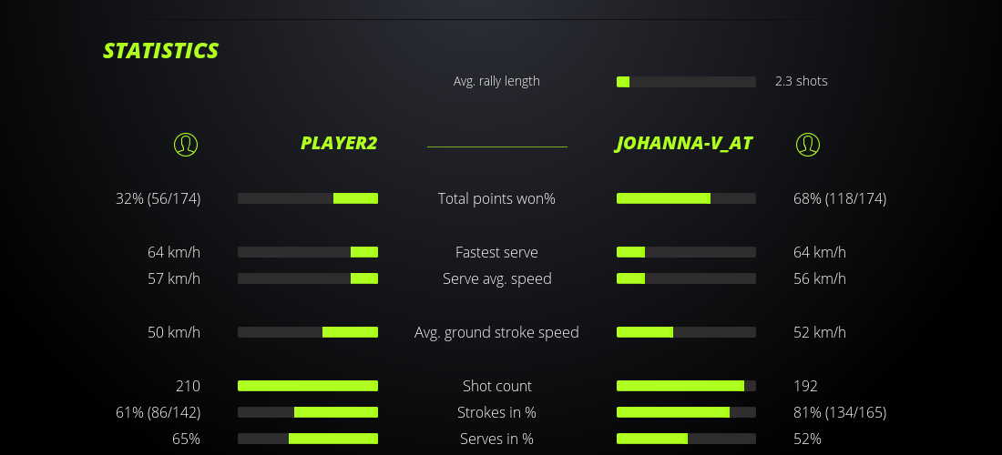Click PLAYER2's Strokes in % bar
Viewport: 1002px width, 455px height.
click(308, 412)
